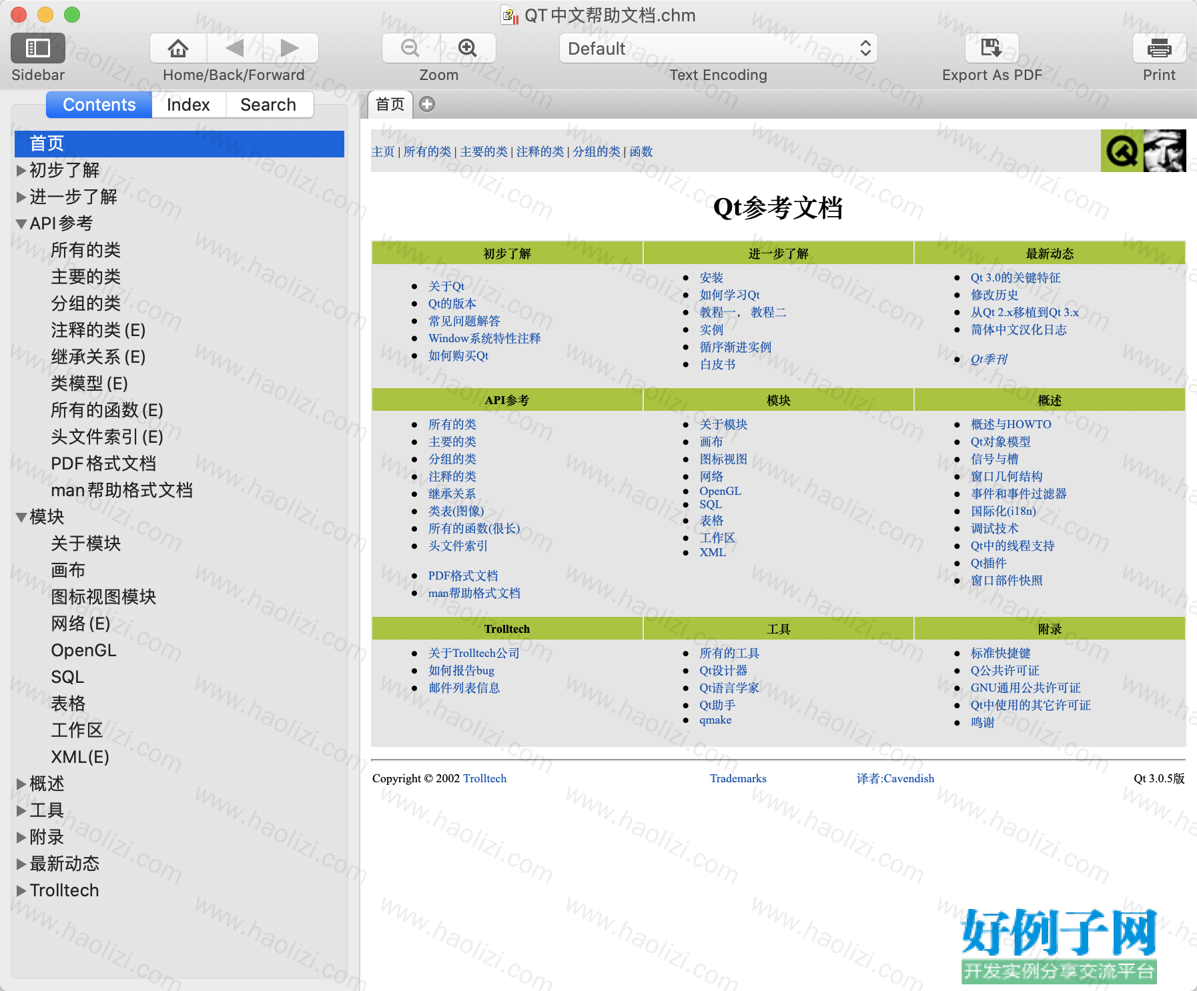
Task: Expand the 概述 tree node
Action: pyautogui.click(x=21, y=784)
